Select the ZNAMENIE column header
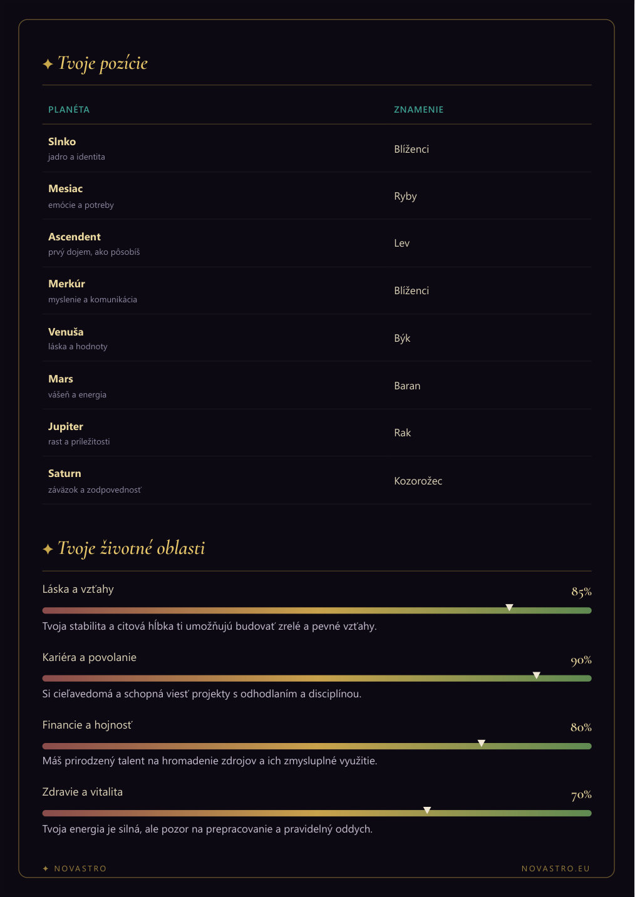This screenshot has width=635, height=897. tap(419, 110)
